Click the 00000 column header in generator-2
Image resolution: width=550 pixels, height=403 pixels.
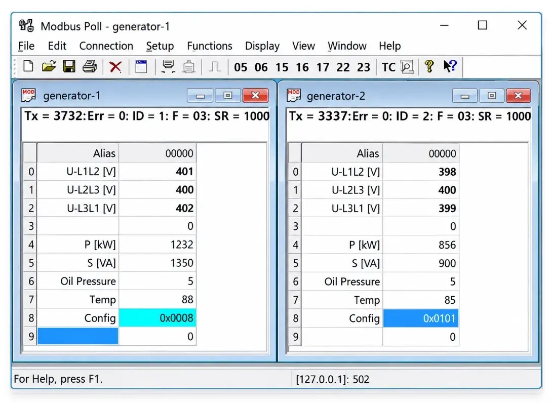421,153
